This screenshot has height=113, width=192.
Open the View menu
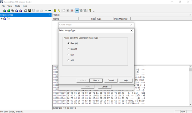(x=10, y=6)
